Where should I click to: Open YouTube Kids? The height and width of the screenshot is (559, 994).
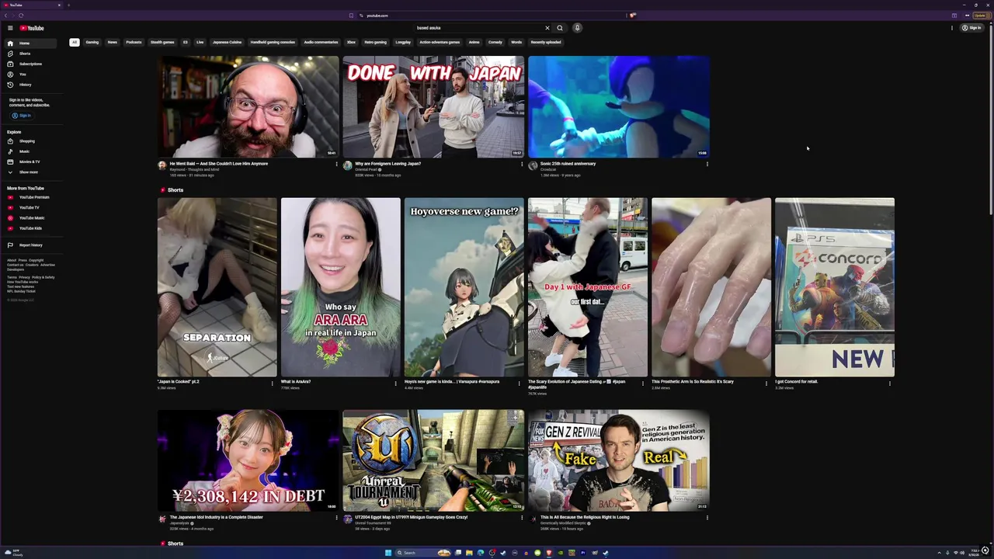click(29, 228)
